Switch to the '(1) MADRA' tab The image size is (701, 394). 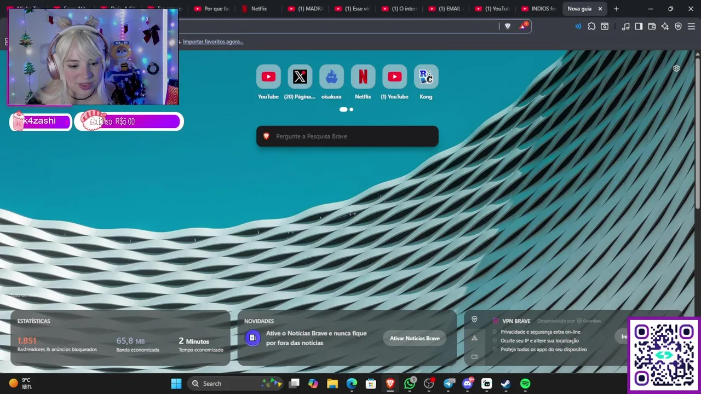point(307,9)
